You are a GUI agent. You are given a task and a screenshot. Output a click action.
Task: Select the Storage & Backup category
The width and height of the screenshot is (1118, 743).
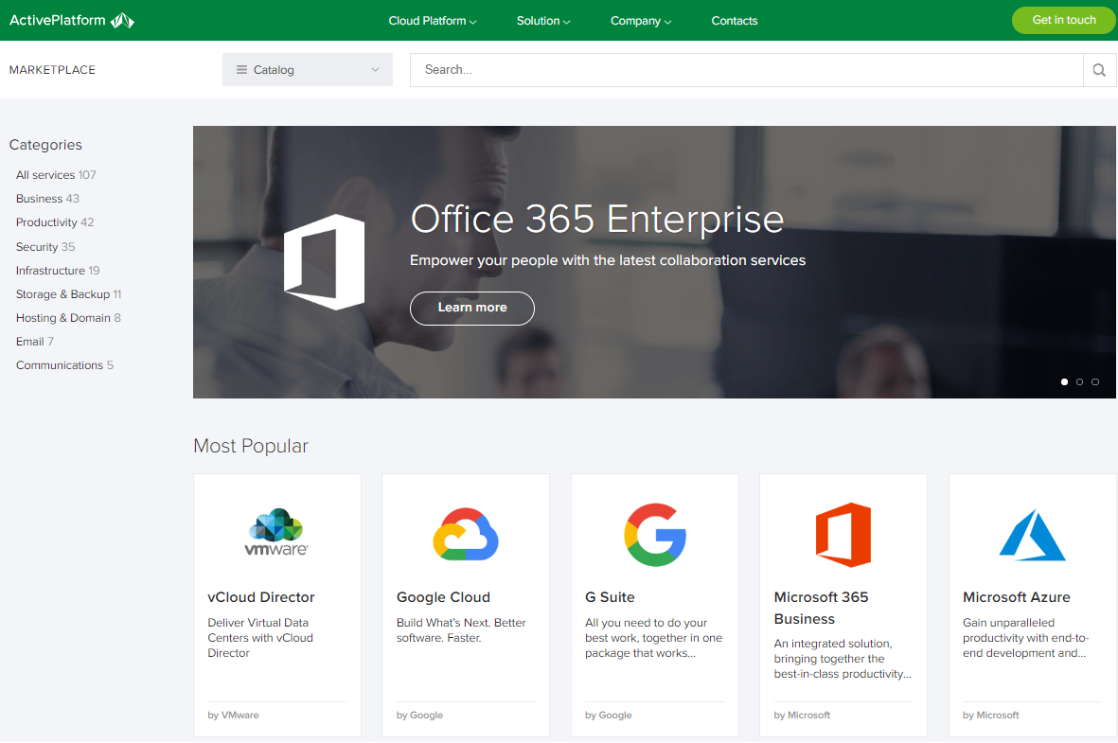[68, 293]
